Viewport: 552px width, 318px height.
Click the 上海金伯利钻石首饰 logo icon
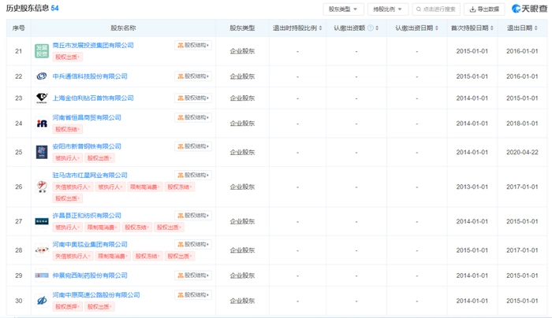click(42, 98)
